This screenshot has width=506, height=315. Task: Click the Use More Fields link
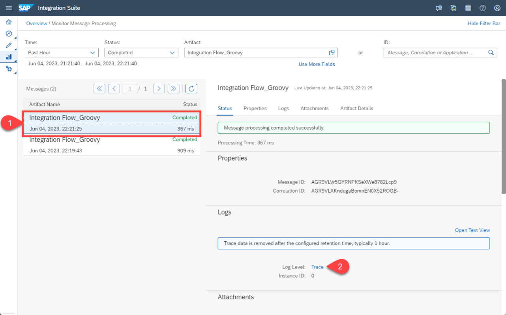317,64
